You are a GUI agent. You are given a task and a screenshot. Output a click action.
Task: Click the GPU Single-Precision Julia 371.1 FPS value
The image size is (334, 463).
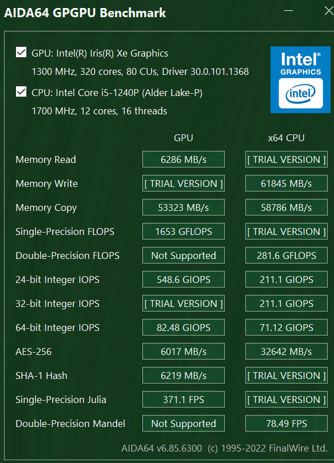(x=184, y=400)
